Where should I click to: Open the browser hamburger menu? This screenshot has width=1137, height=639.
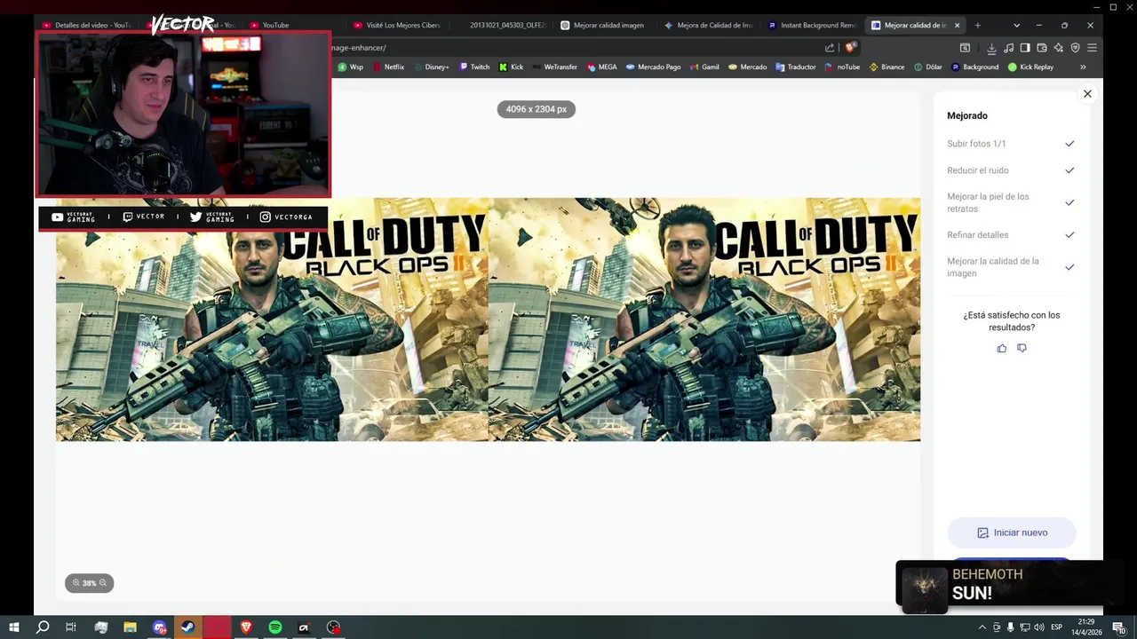click(x=1092, y=48)
